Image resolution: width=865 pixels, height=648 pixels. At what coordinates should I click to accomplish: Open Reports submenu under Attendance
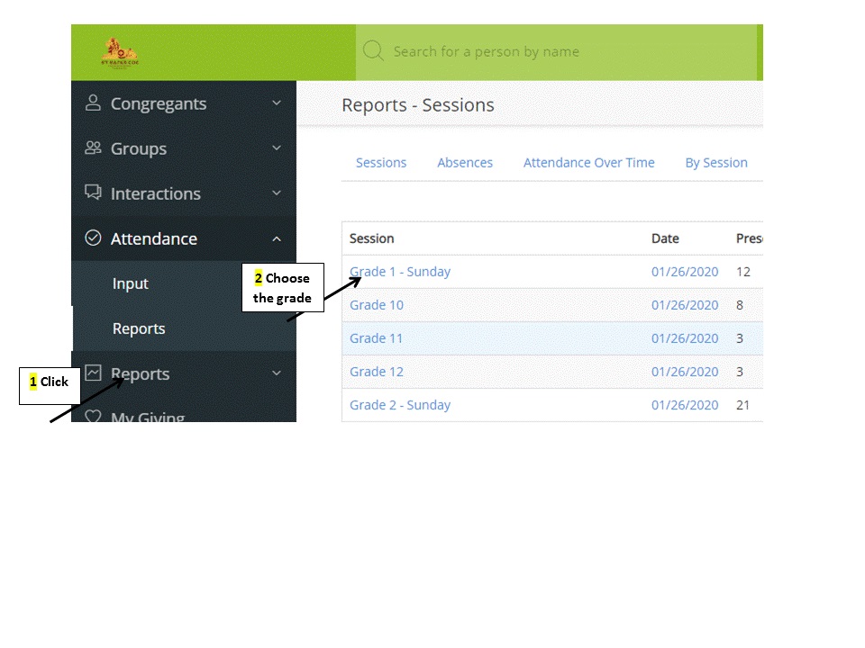139,328
